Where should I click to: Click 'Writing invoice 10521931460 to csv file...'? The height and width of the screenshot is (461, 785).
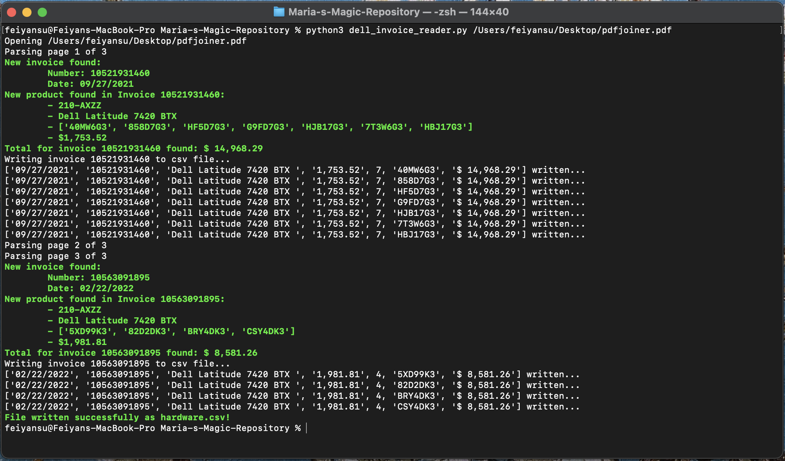tap(117, 159)
